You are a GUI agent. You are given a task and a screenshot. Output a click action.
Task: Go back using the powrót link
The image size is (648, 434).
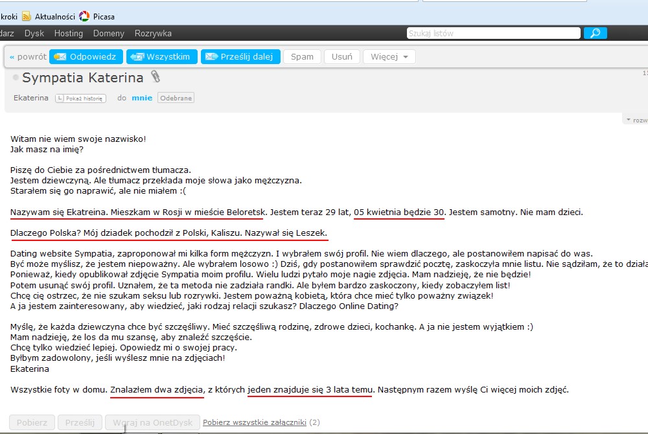point(28,57)
